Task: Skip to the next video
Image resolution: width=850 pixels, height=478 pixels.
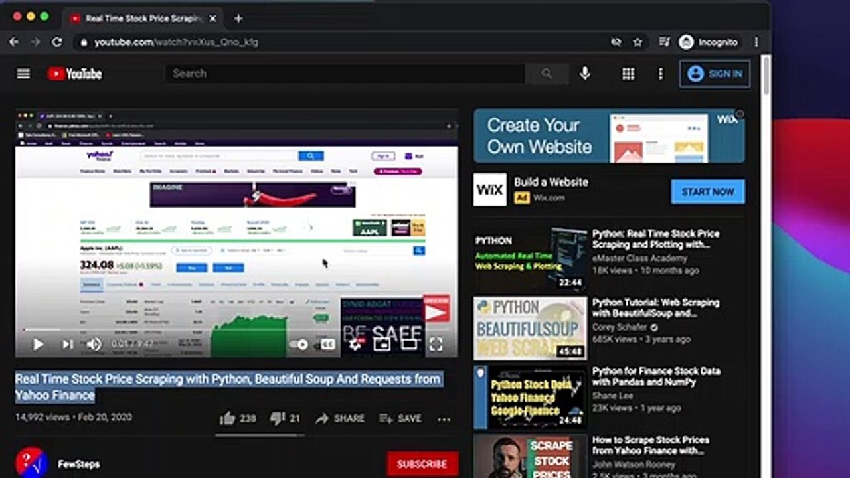Action: (67, 344)
